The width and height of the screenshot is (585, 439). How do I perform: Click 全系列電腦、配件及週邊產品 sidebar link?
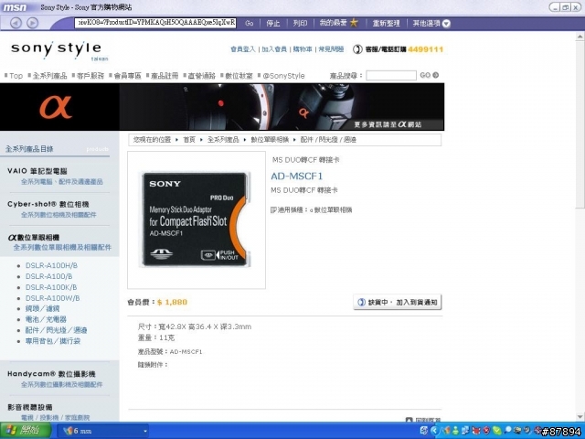(x=62, y=182)
